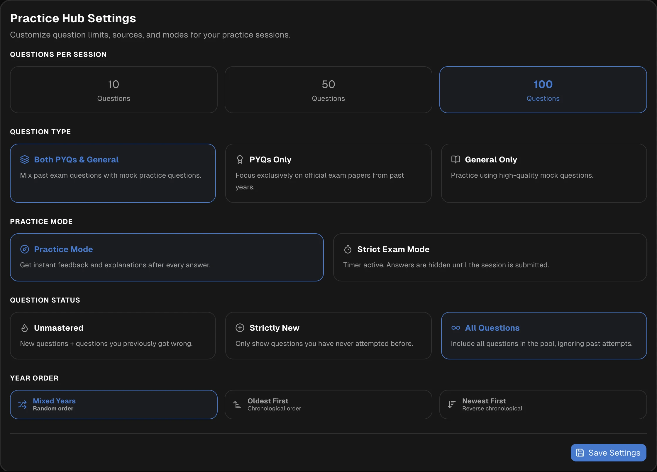Click the 'QUESTIONS PER SESSION' section label

[x=58, y=55]
